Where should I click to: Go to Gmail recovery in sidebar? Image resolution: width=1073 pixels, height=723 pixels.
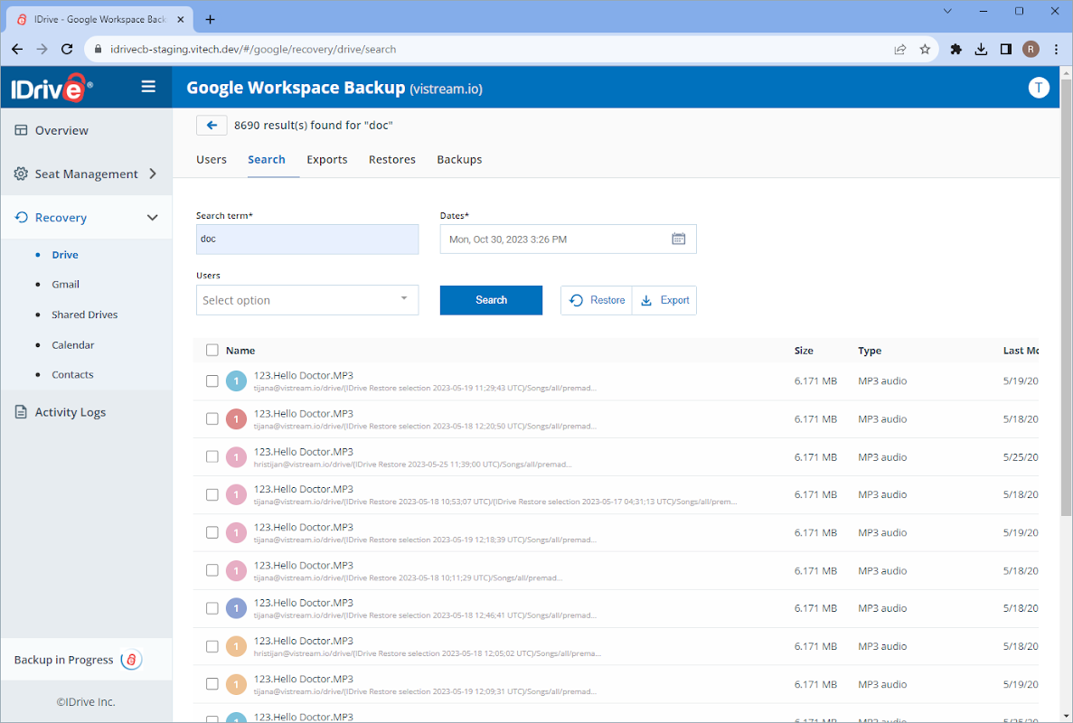[x=66, y=285]
